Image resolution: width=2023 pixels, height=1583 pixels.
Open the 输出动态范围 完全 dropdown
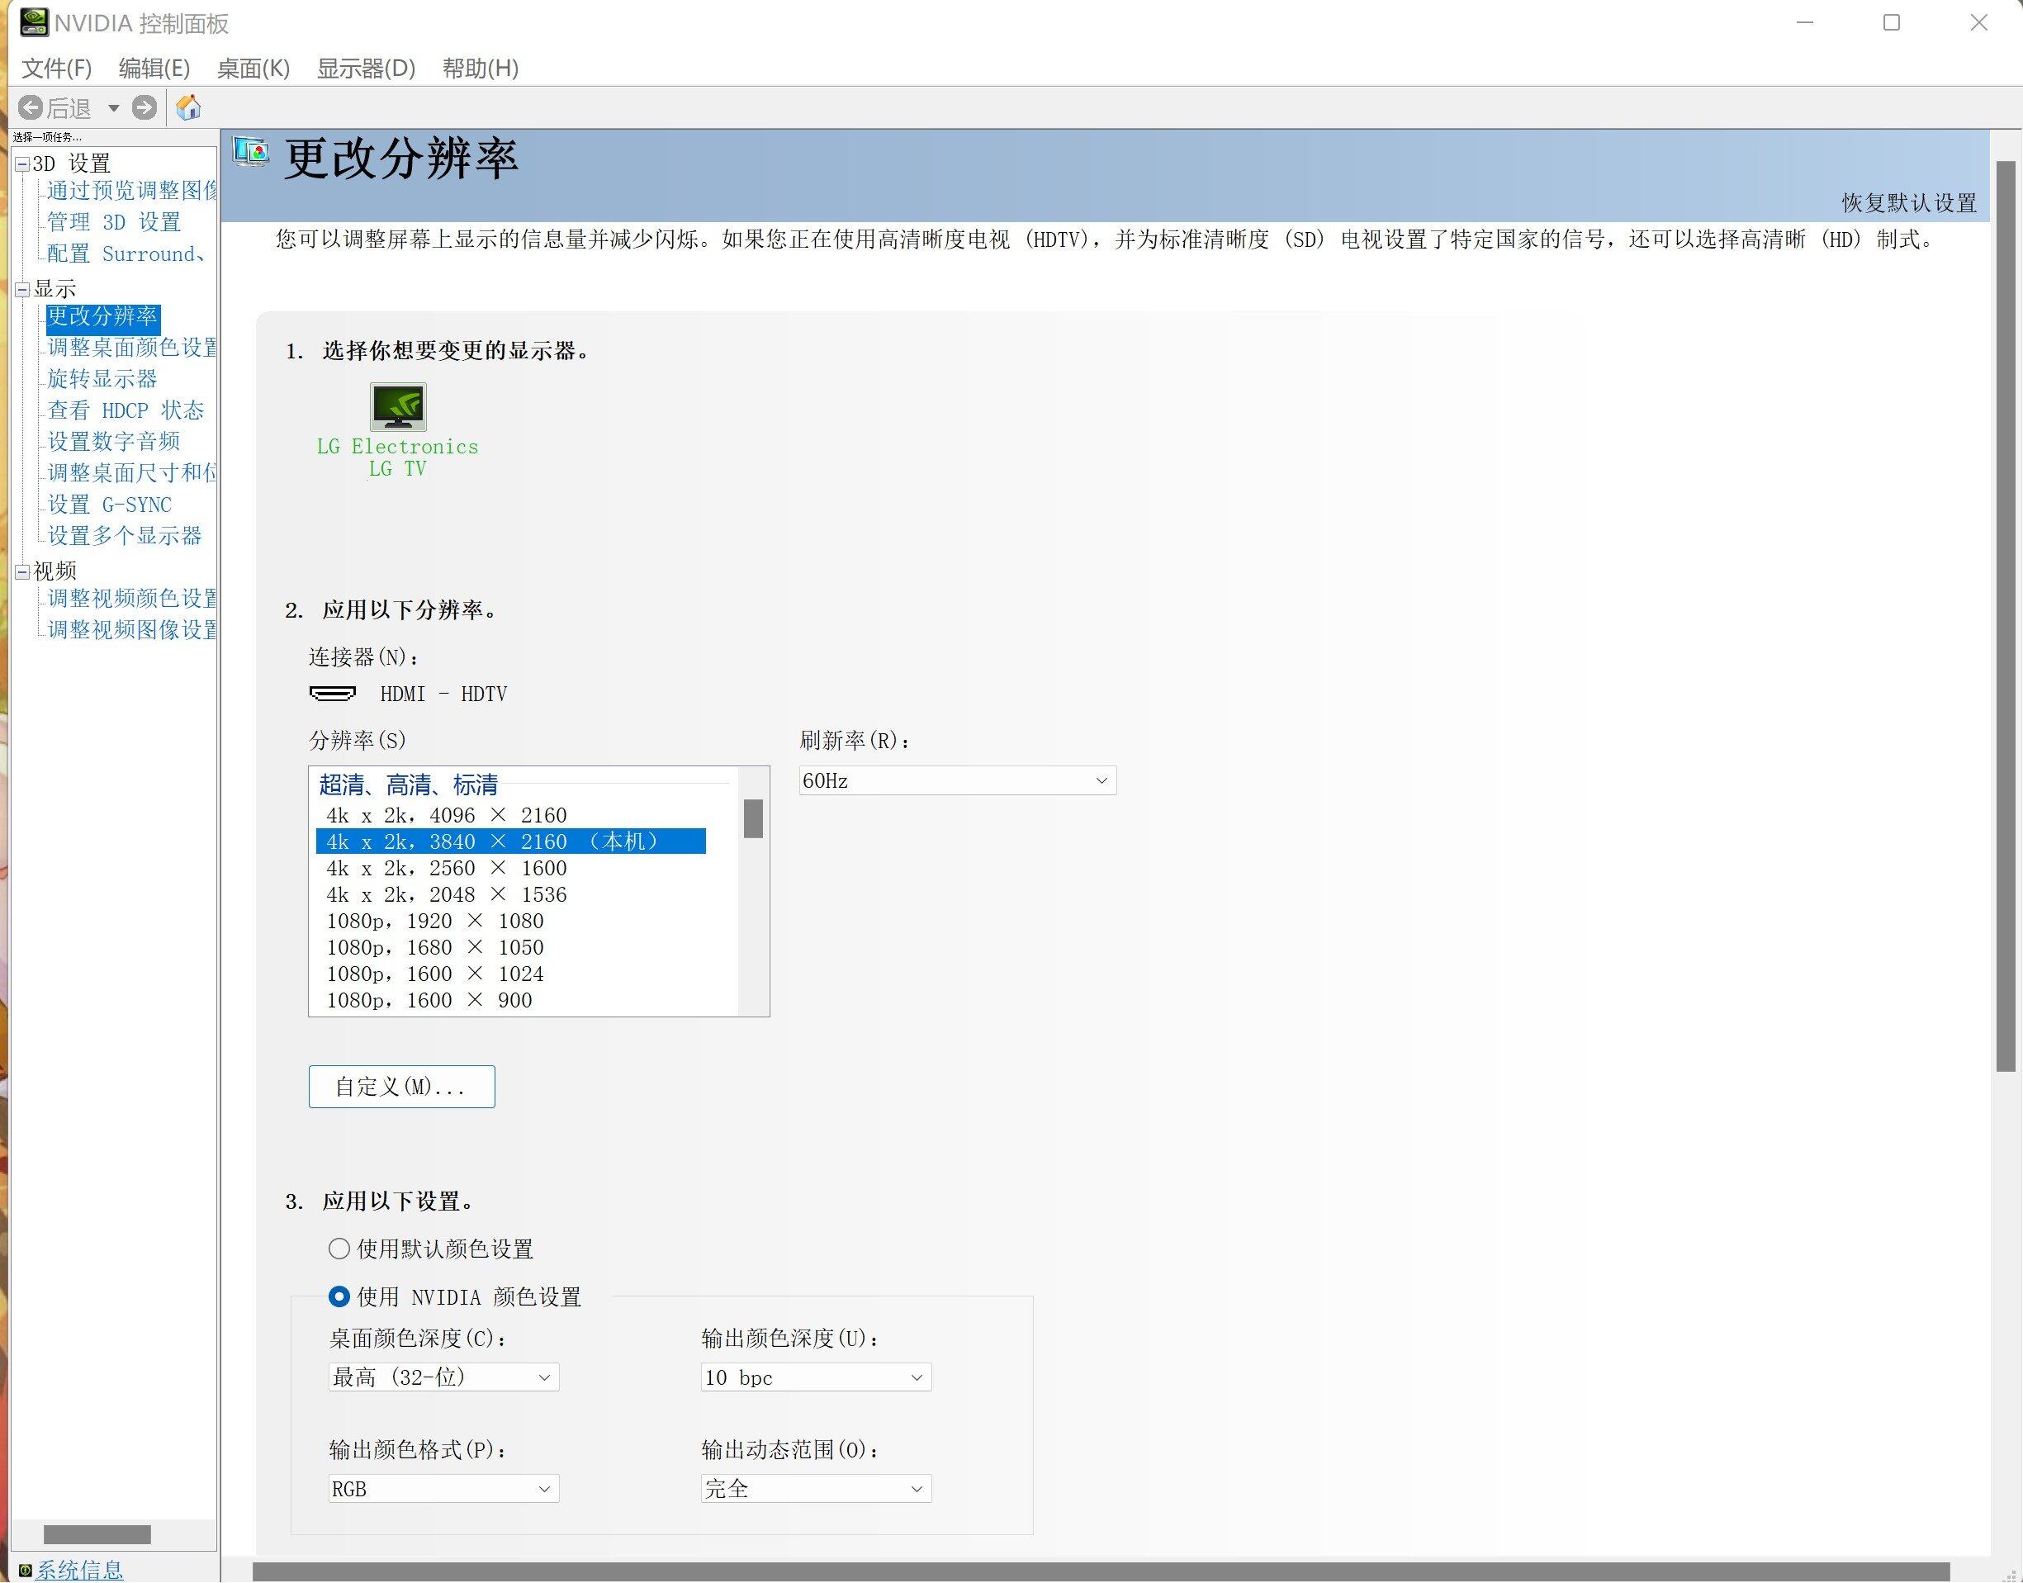tap(816, 1489)
